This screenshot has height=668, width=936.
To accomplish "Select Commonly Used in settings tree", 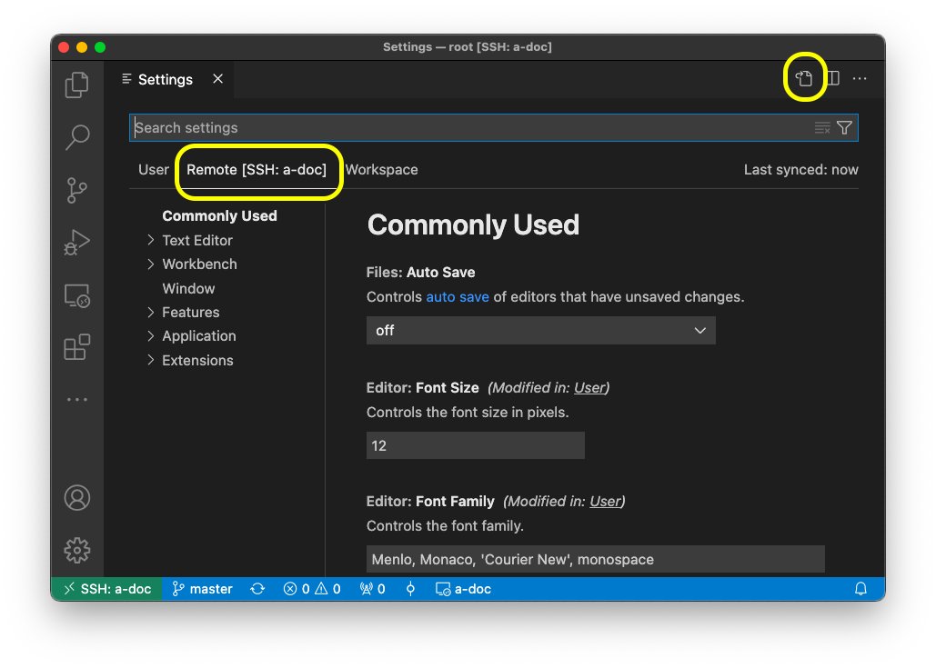I will 219,216.
